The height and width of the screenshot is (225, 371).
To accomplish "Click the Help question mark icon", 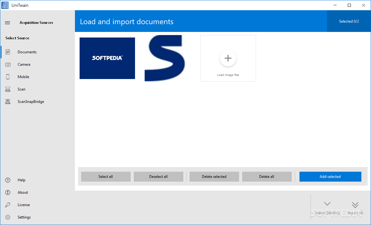I will (8, 180).
